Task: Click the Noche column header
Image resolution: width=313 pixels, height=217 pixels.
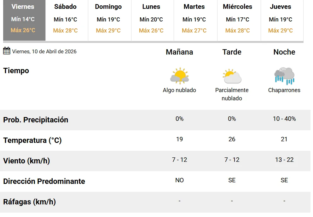Action: coord(284,52)
